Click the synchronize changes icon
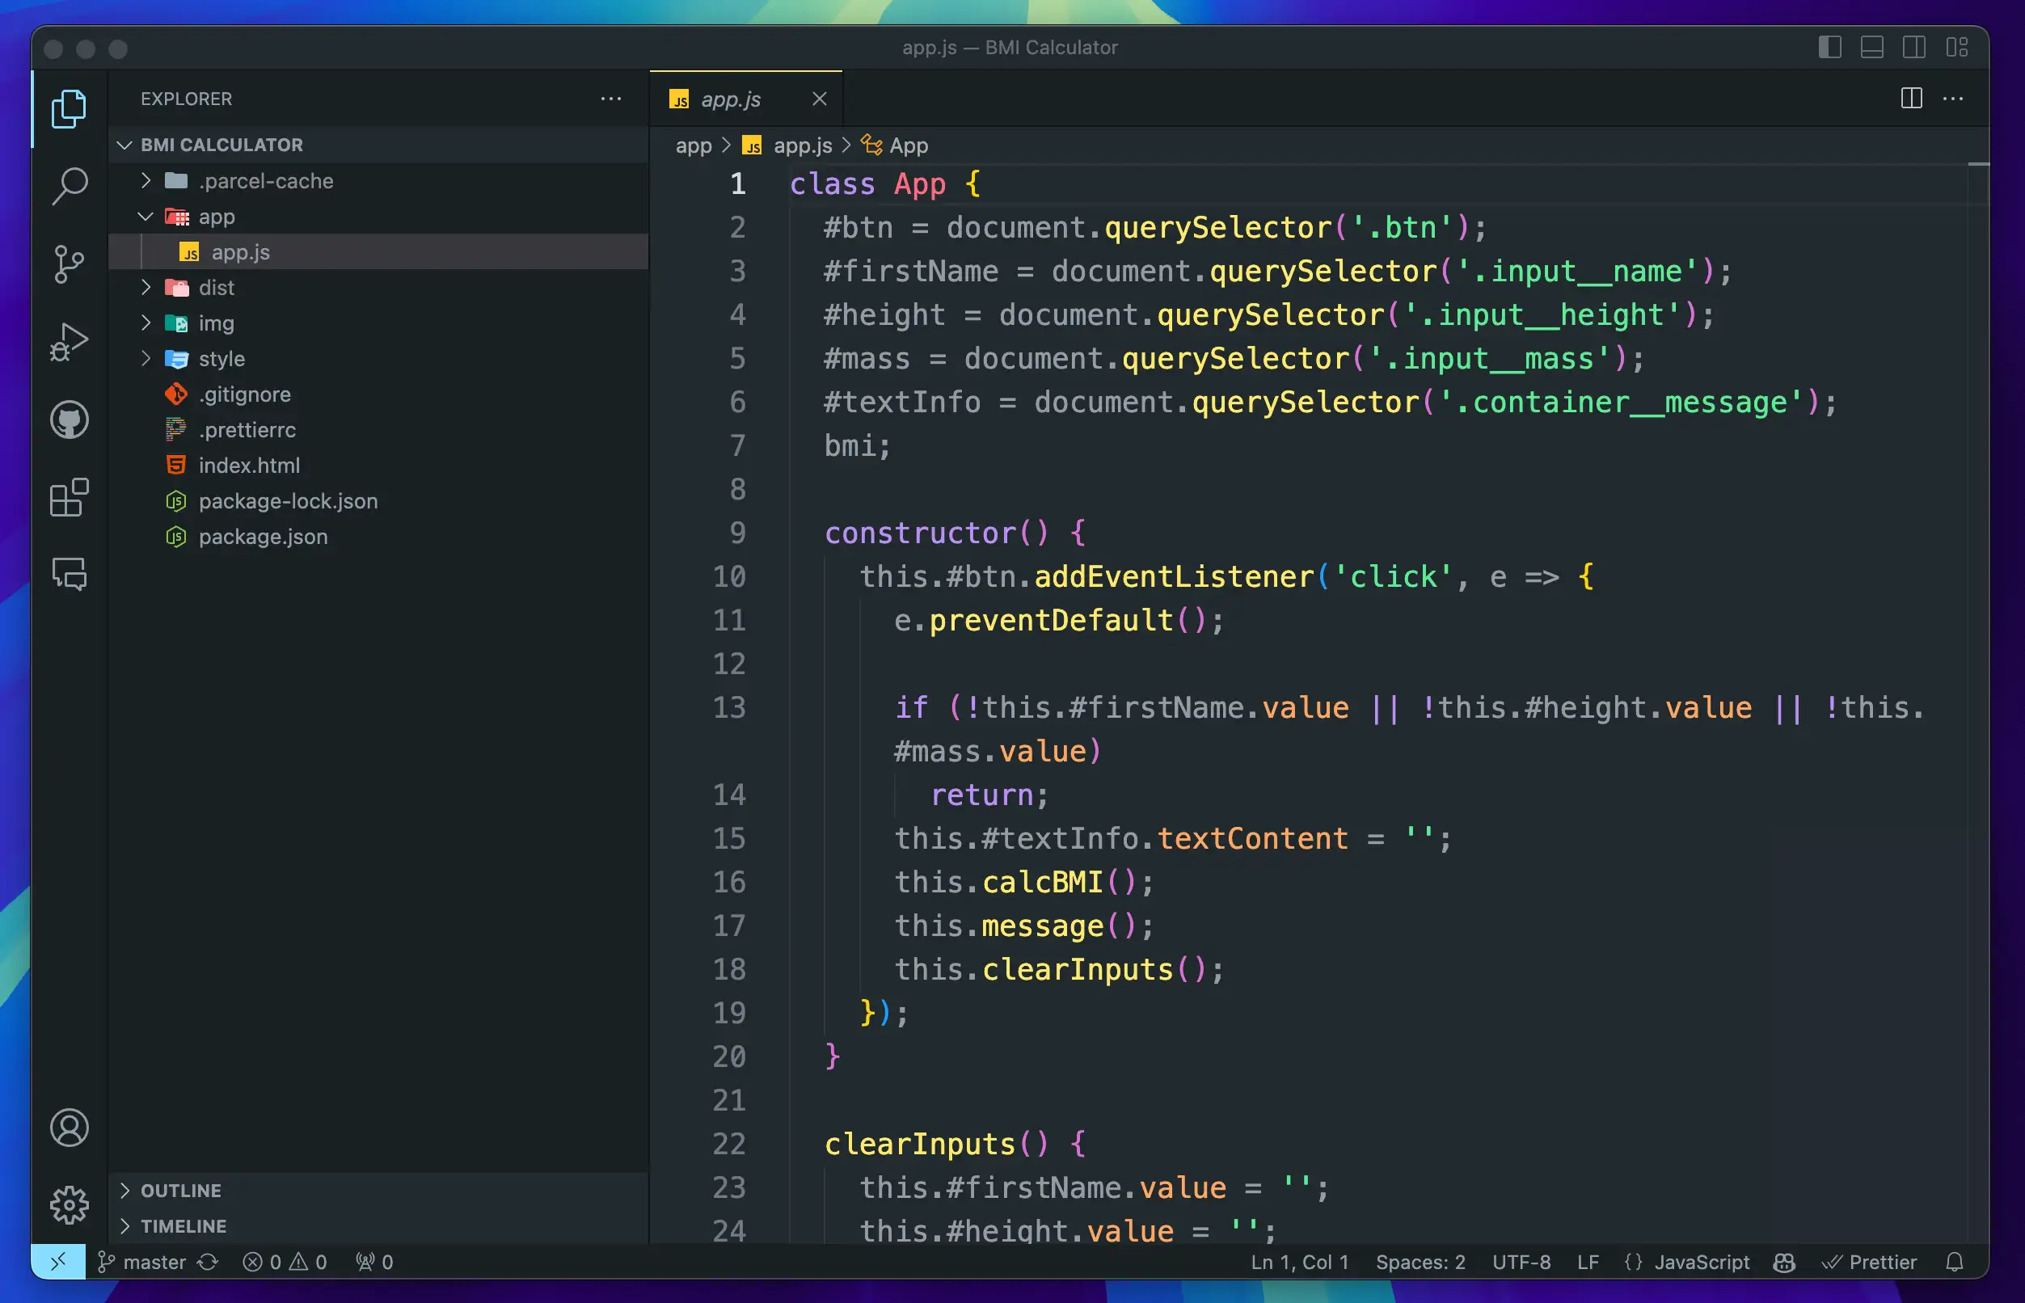This screenshot has height=1303, width=2025. click(209, 1262)
